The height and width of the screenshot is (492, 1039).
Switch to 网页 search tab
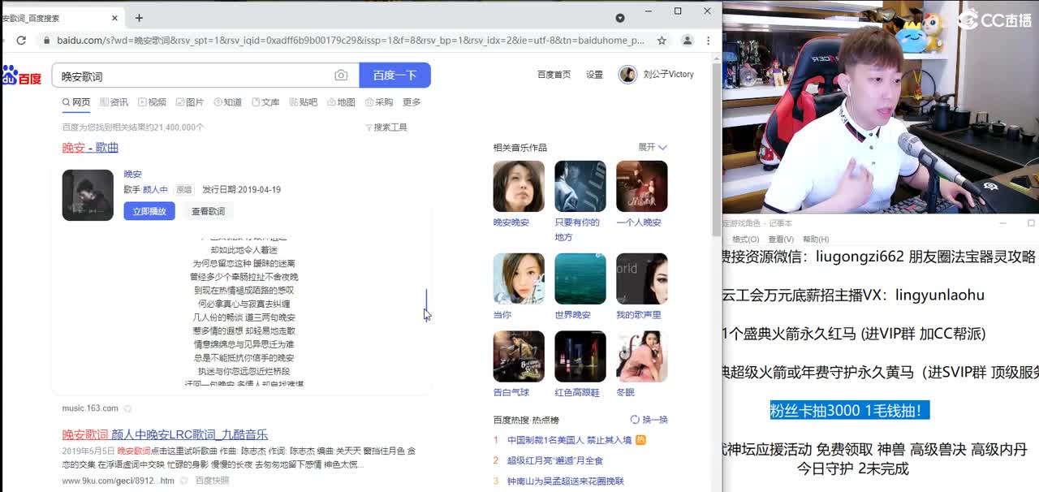click(x=76, y=102)
